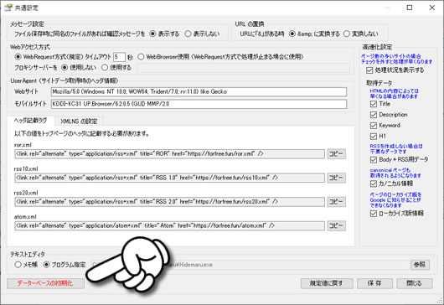
Task: Click the 規定値に戻す button
Action: pos(327,283)
